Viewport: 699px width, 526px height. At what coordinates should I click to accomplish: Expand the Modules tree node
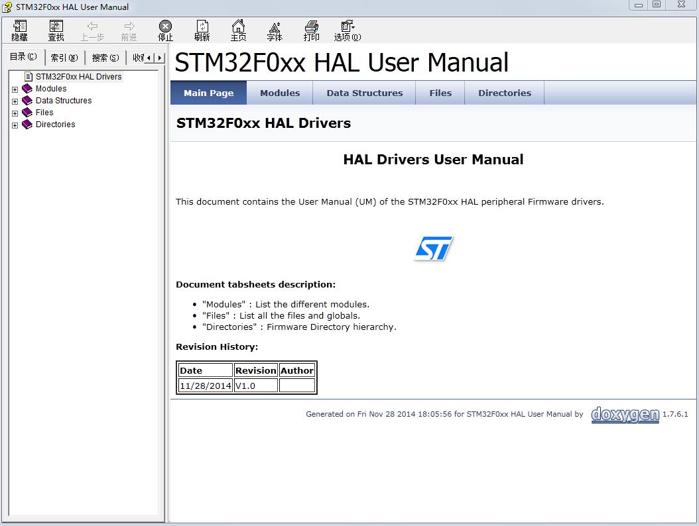coord(15,89)
